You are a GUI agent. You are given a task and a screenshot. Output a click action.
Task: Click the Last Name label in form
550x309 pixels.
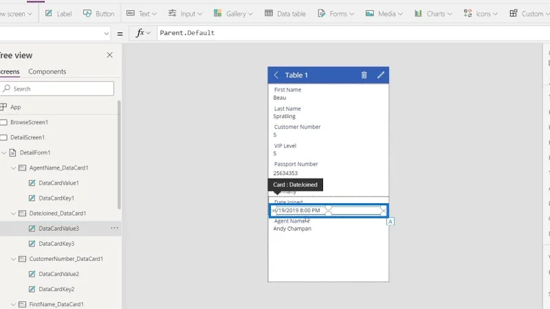[287, 108]
